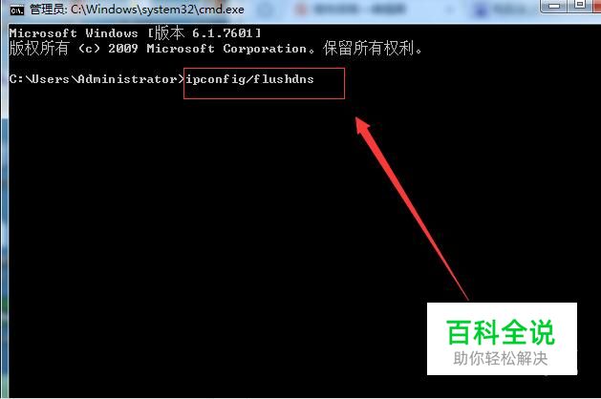The height and width of the screenshot is (399, 601).
Task: Click the red arrow head annotation
Action: point(362,126)
